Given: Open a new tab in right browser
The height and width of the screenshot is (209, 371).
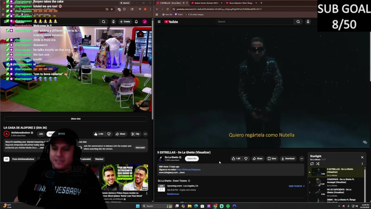Looking at the screenshot, I should pos(261,3).
